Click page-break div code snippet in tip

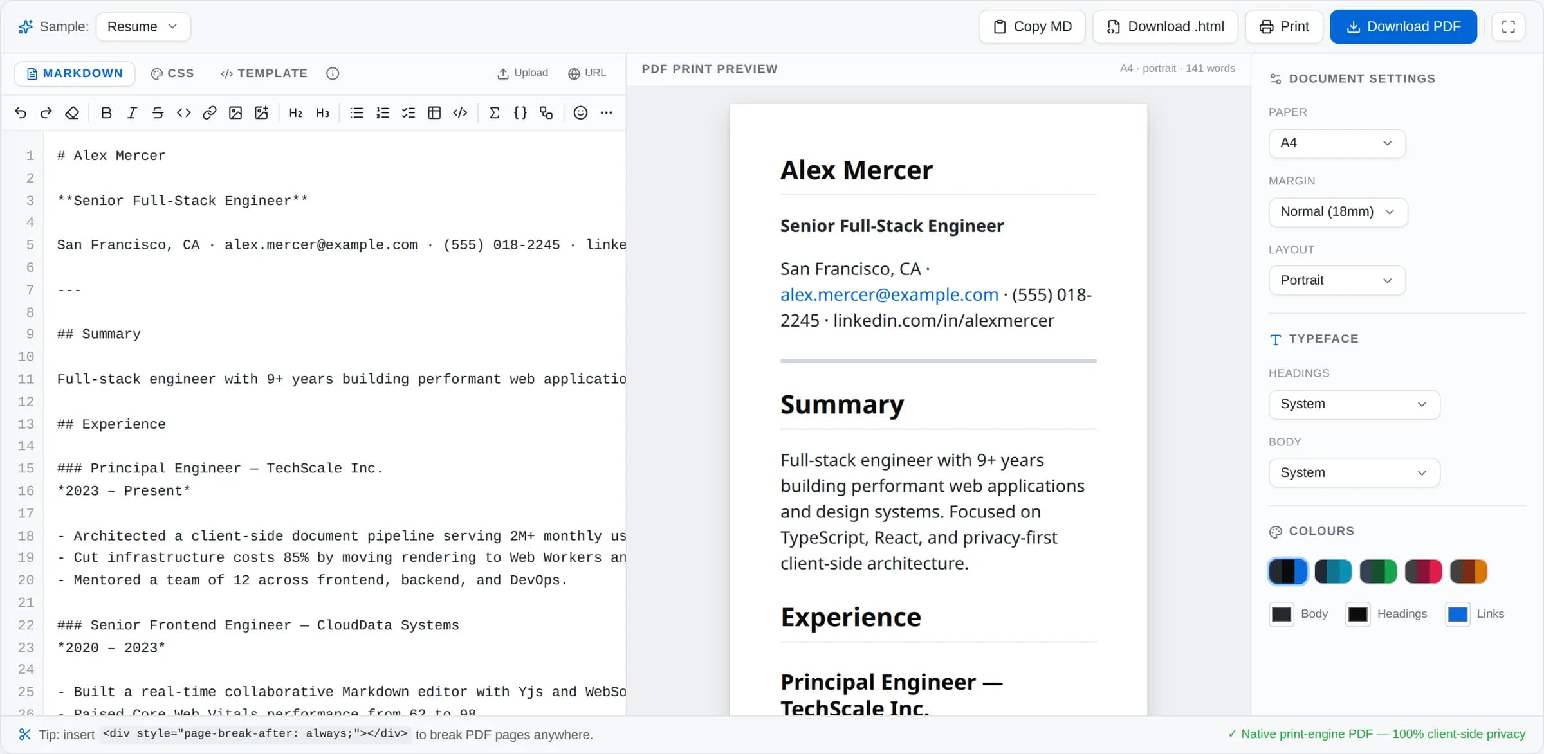coord(255,734)
